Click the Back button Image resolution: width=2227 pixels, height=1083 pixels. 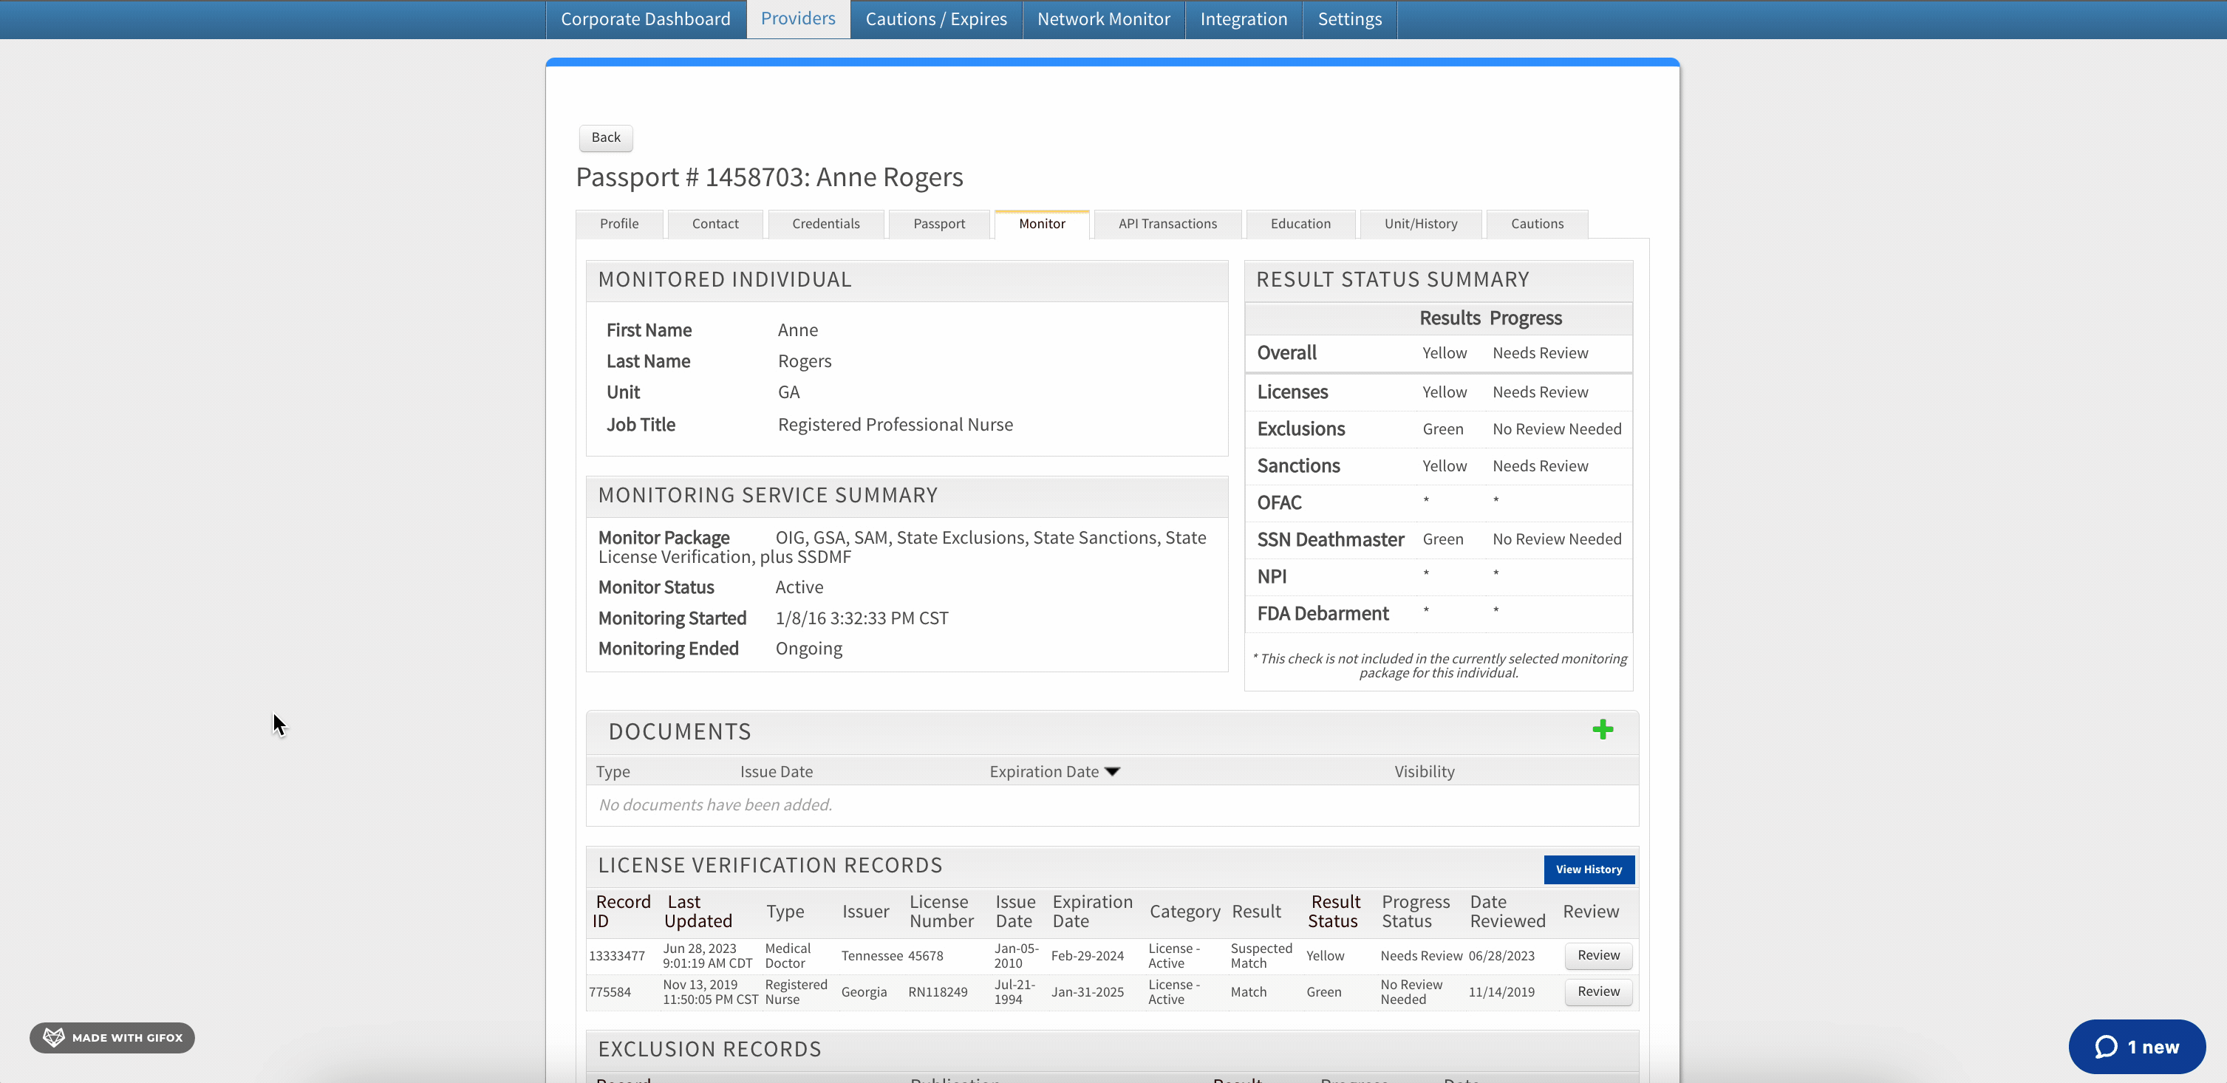coord(605,137)
